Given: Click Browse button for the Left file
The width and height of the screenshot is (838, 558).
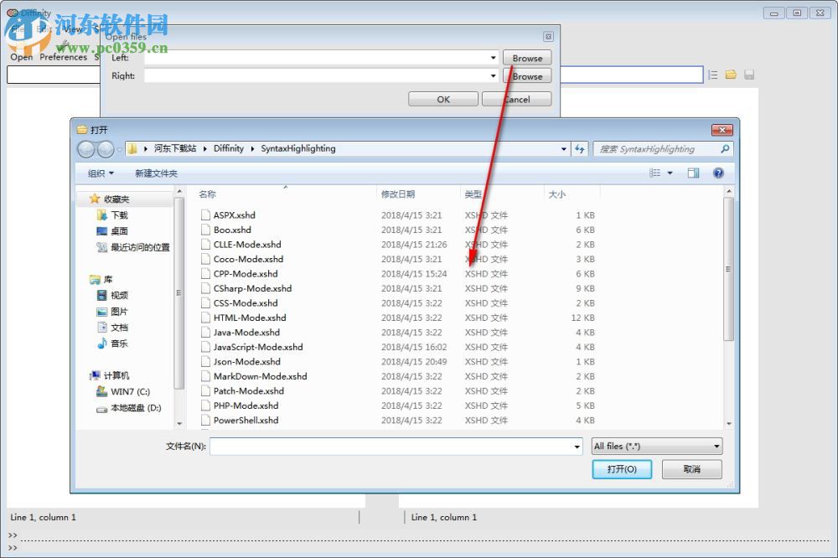Looking at the screenshot, I should tap(527, 59).
